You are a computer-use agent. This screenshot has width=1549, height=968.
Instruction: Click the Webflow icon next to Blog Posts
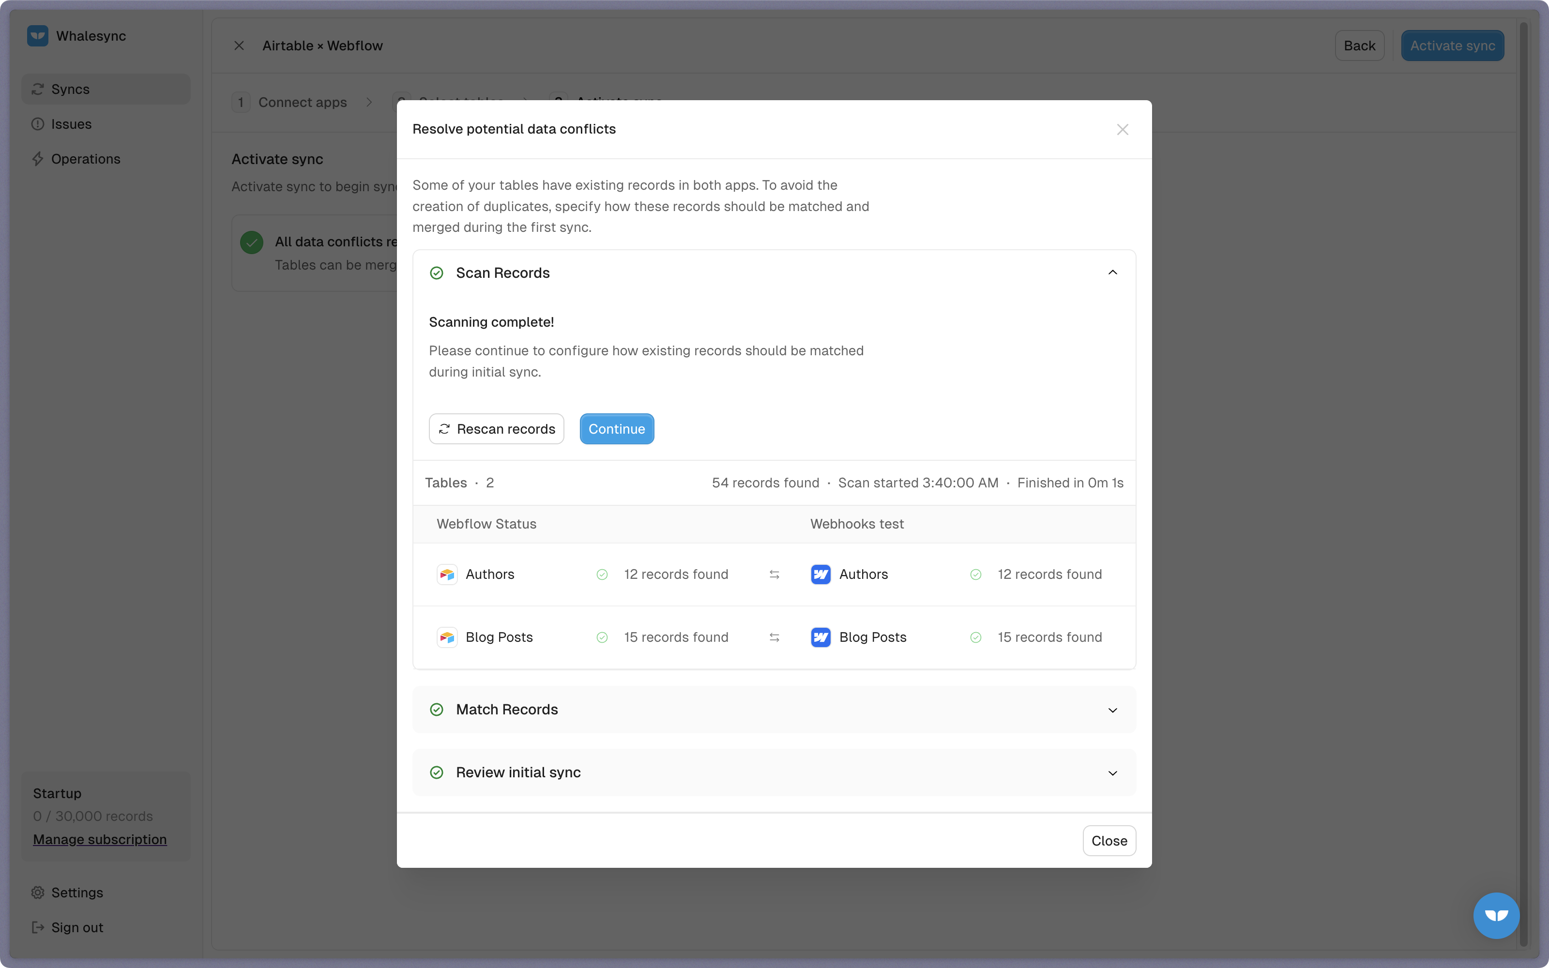[820, 637]
